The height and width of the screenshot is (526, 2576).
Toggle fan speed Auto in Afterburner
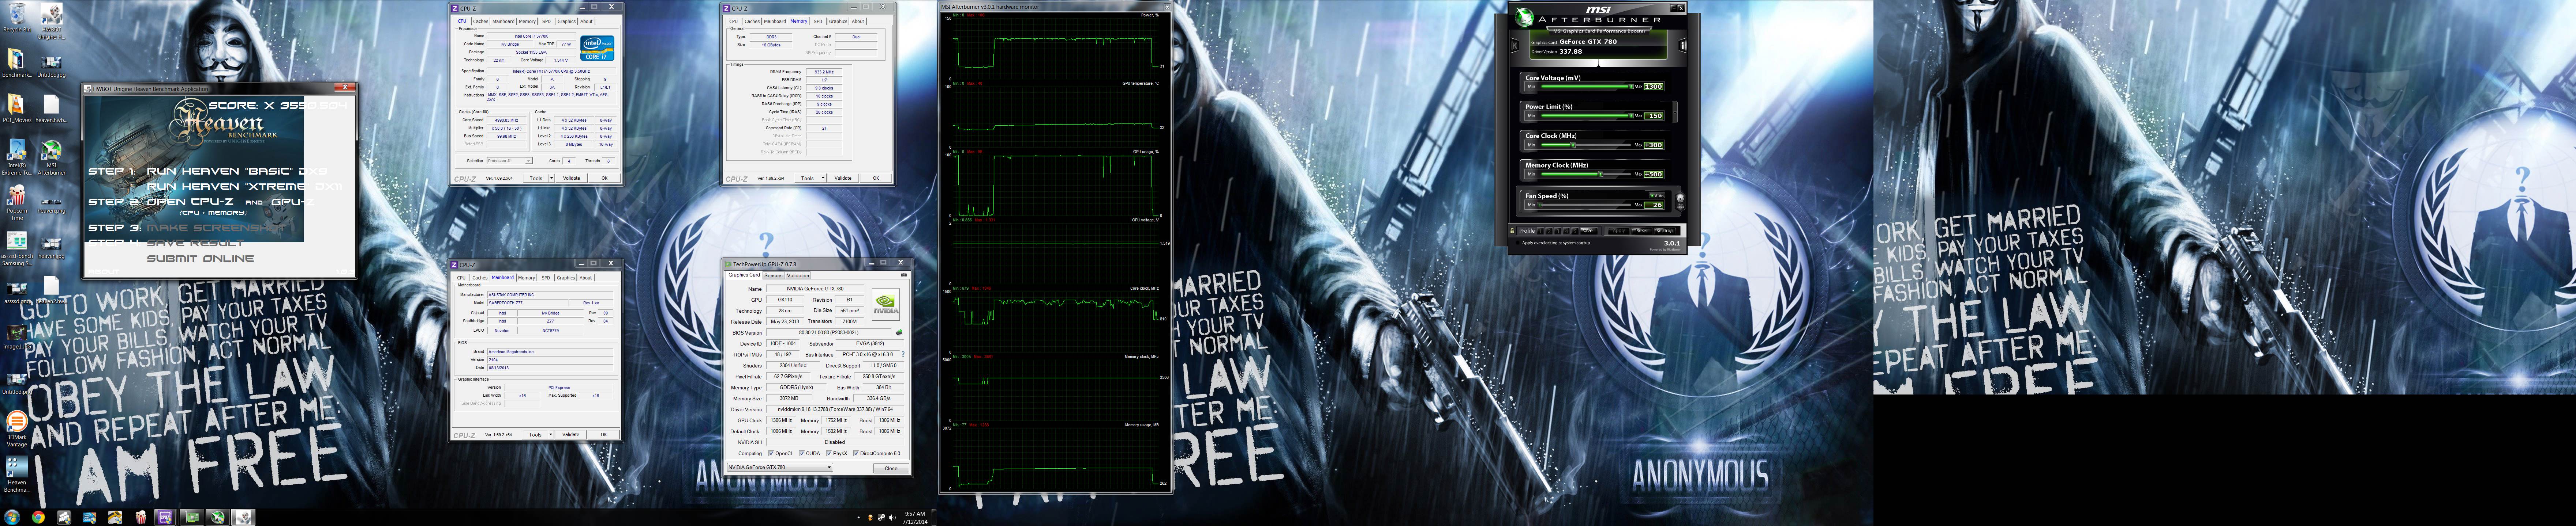[x=1657, y=196]
